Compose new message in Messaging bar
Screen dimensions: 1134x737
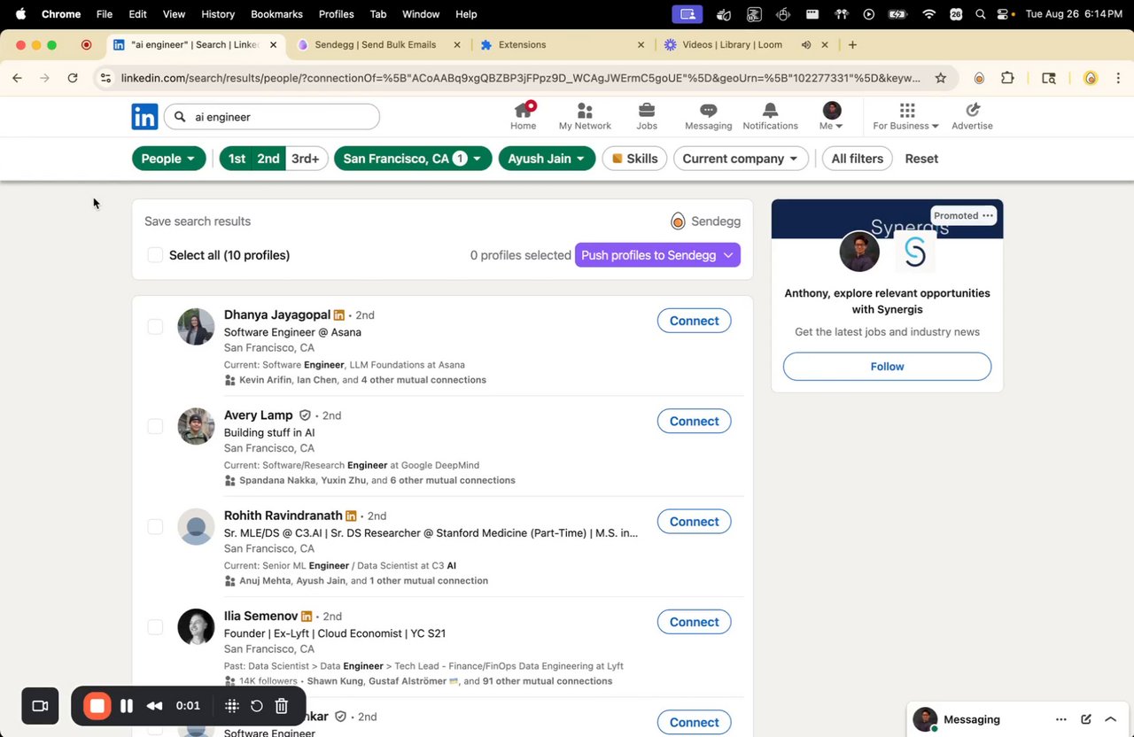(1085, 719)
